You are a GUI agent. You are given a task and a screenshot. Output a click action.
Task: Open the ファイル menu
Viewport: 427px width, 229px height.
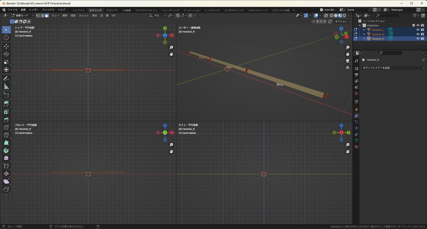pos(13,10)
